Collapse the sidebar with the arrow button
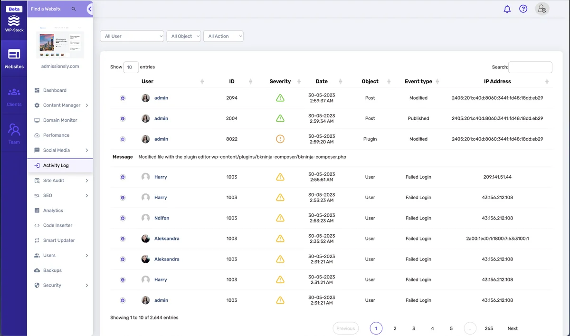The width and height of the screenshot is (570, 336). click(x=90, y=9)
